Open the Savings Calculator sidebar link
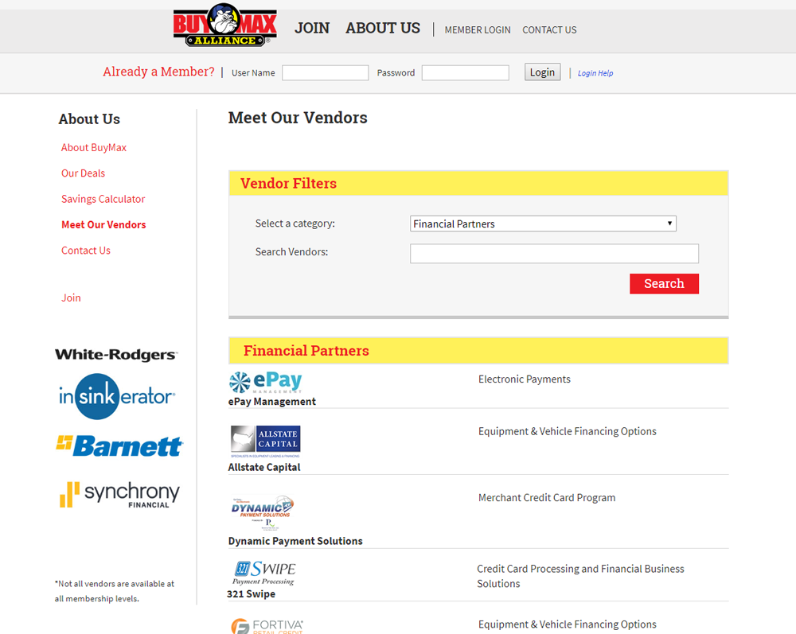The image size is (796, 634). coord(103,199)
